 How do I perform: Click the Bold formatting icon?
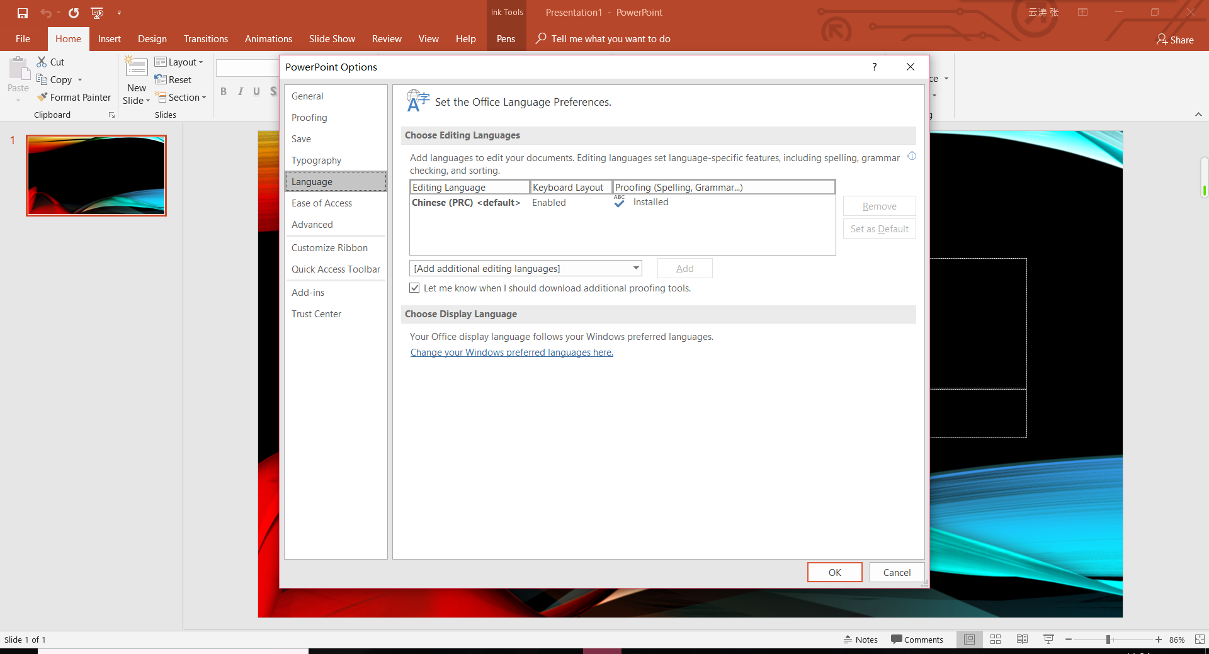click(224, 92)
